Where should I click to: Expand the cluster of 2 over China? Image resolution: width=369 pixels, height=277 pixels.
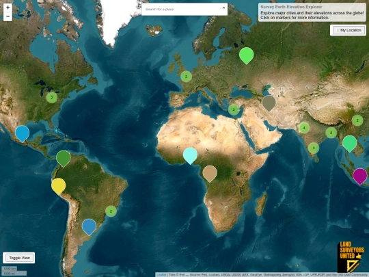pyautogui.click(x=357, y=120)
